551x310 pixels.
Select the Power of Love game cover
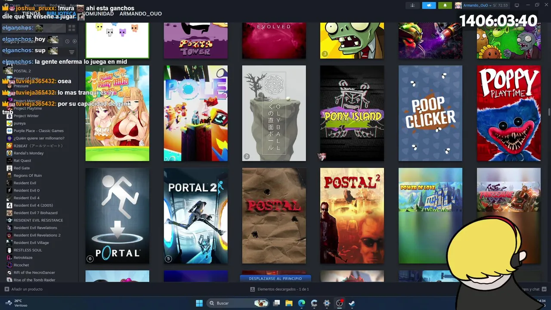(x=430, y=216)
